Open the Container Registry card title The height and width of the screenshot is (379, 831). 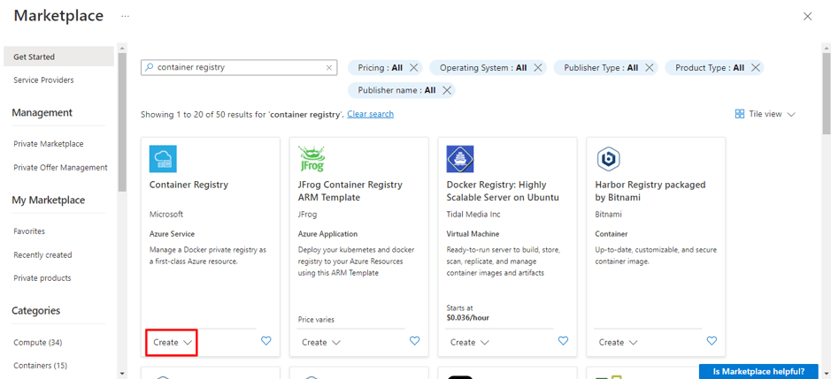pyautogui.click(x=189, y=185)
